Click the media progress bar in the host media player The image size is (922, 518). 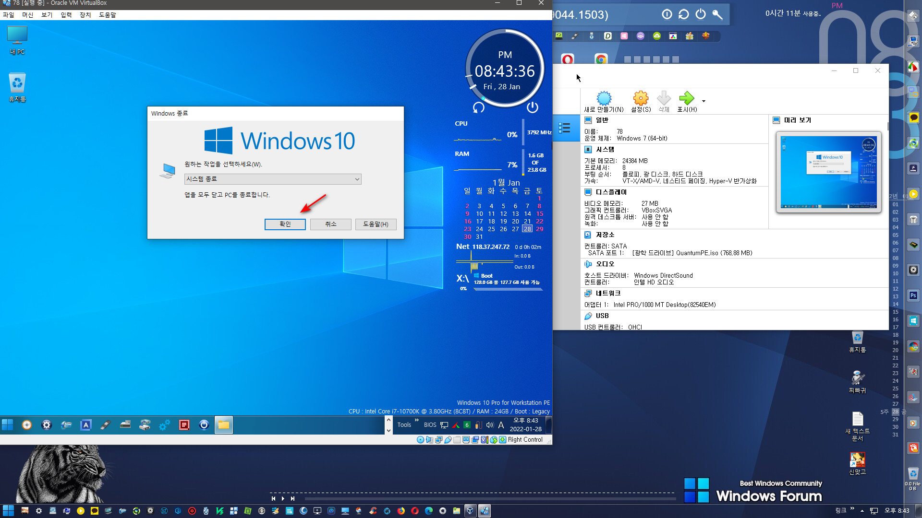(x=490, y=499)
